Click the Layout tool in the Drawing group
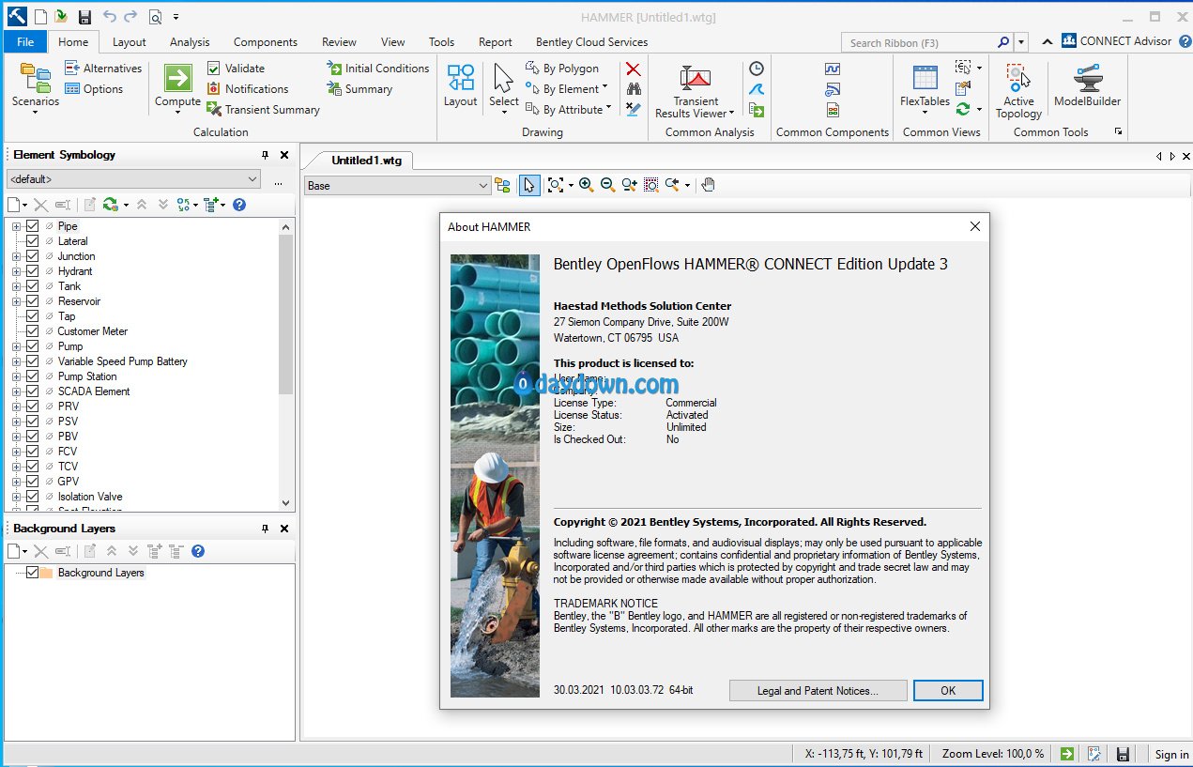 click(460, 85)
